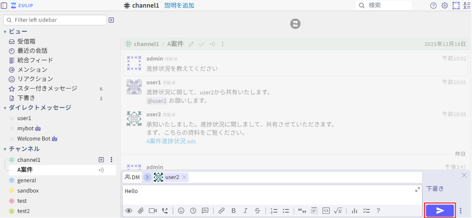Viewport: 472px width, 218px height.
Task: Collapse the ダイレクトメッセージ section
Action: tap(5, 108)
